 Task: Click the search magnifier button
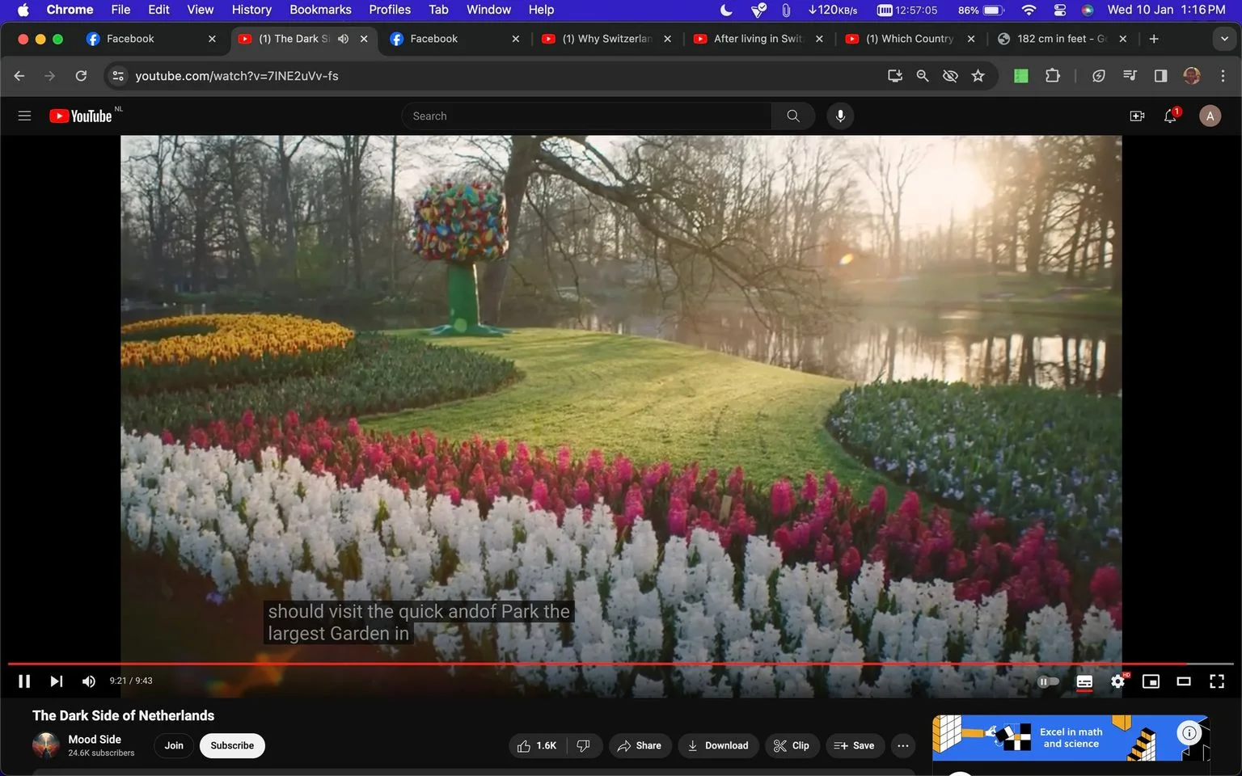(793, 116)
